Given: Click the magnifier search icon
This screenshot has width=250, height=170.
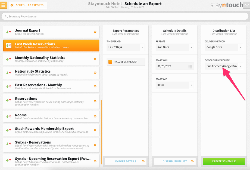Looking at the screenshot, I should 6,16.
